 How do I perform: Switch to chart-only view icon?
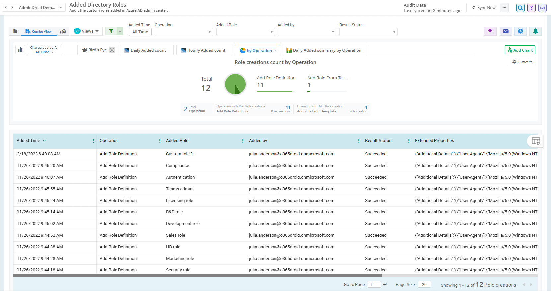coord(63,31)
